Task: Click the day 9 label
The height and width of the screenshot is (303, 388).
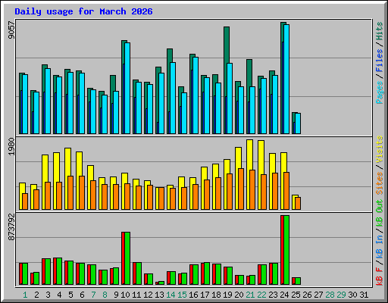Action: click(x=116, y=295)
